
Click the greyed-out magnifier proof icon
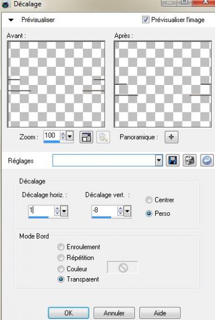point(103,137)
